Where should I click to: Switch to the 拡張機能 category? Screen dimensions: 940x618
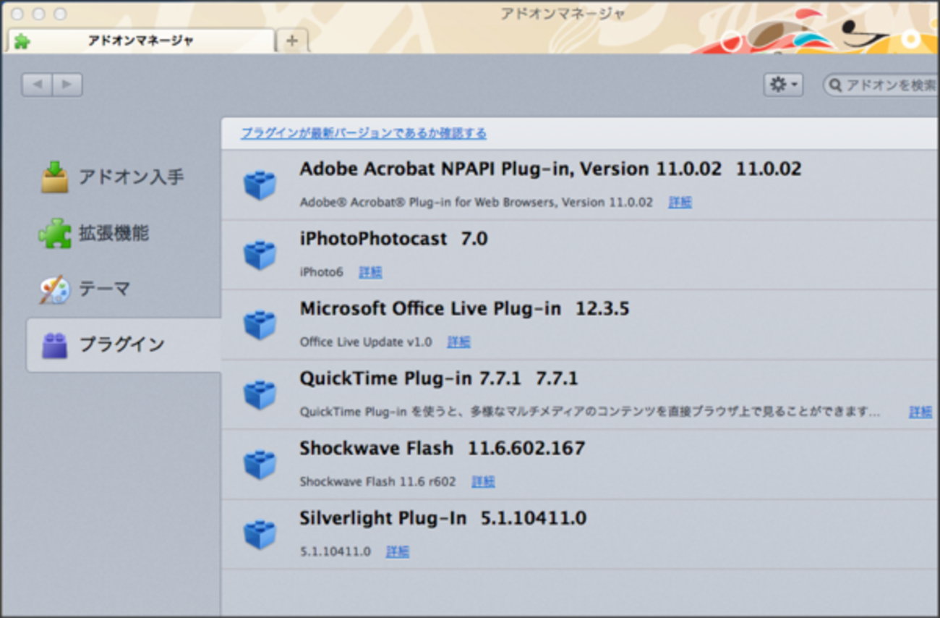pos(123,234)
